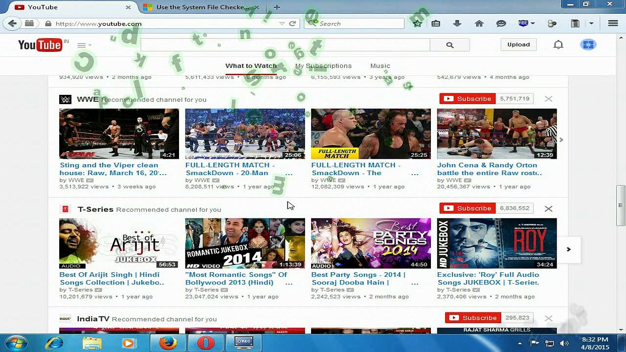Dismiss the T-Series channel recommendation

click(x=549, y=209)
